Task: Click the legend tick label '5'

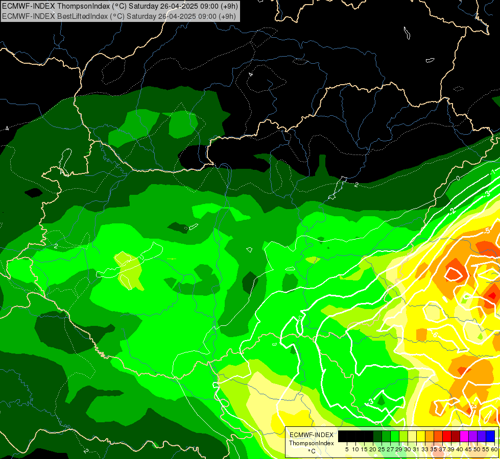Action: [x=347, y=449]
